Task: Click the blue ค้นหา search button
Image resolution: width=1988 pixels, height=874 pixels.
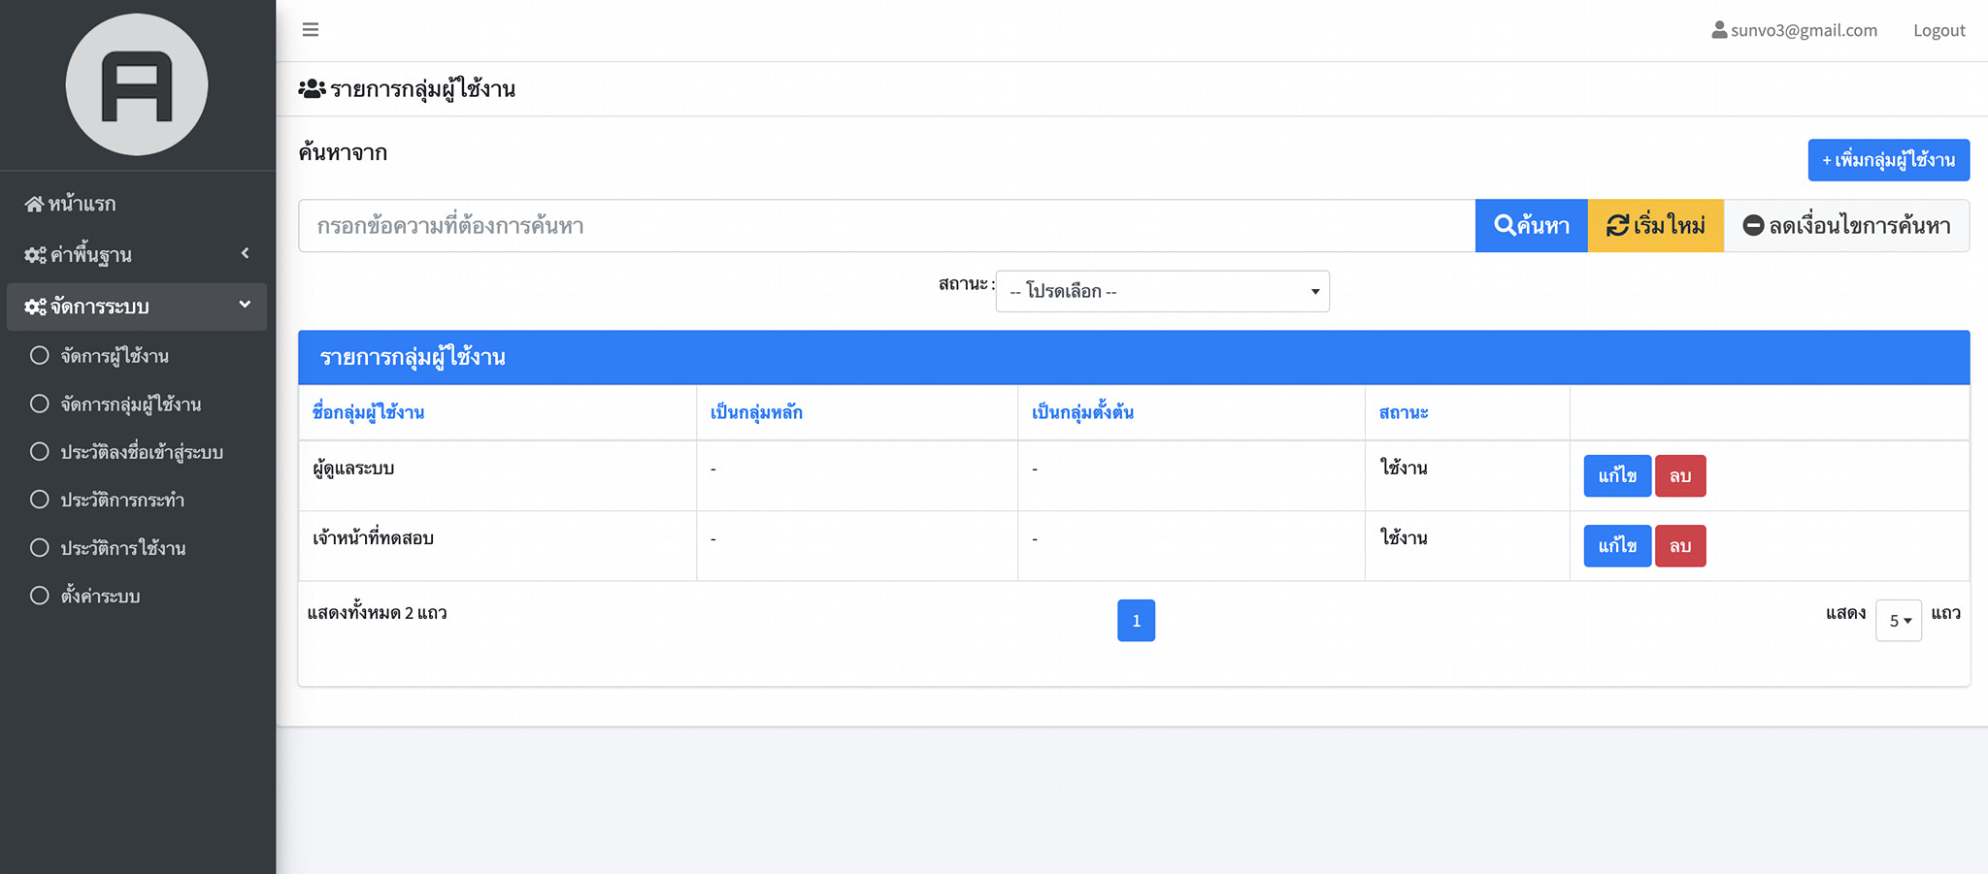Action: click(x=1531, y=226)
